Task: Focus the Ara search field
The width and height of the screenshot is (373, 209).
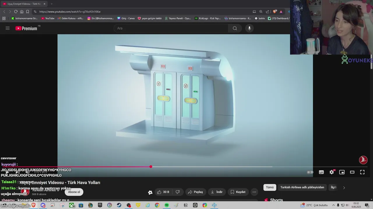Action: pyautogui.click(x=171, y=28)
